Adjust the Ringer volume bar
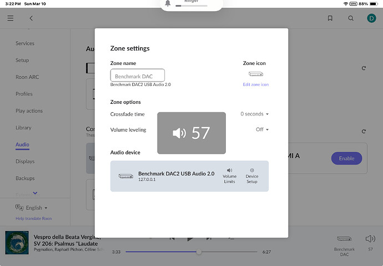The height and width of the screenshot is (266, 383). [x=191, y=6]
